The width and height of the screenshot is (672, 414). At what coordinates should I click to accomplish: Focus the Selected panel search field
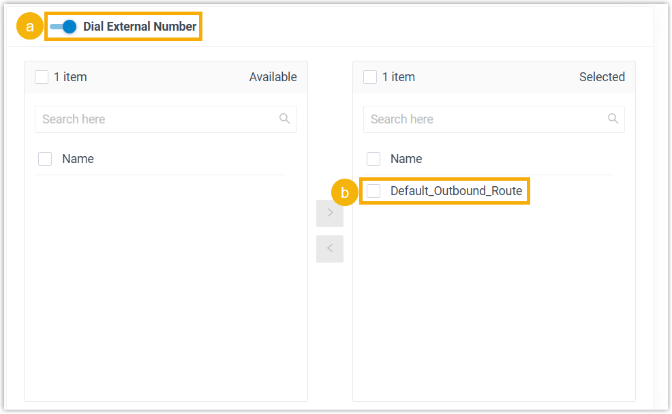tap(485, 119)
